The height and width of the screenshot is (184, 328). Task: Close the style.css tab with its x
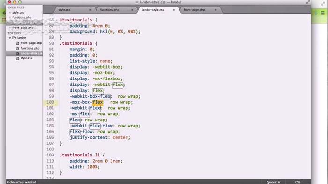(90, 10)
